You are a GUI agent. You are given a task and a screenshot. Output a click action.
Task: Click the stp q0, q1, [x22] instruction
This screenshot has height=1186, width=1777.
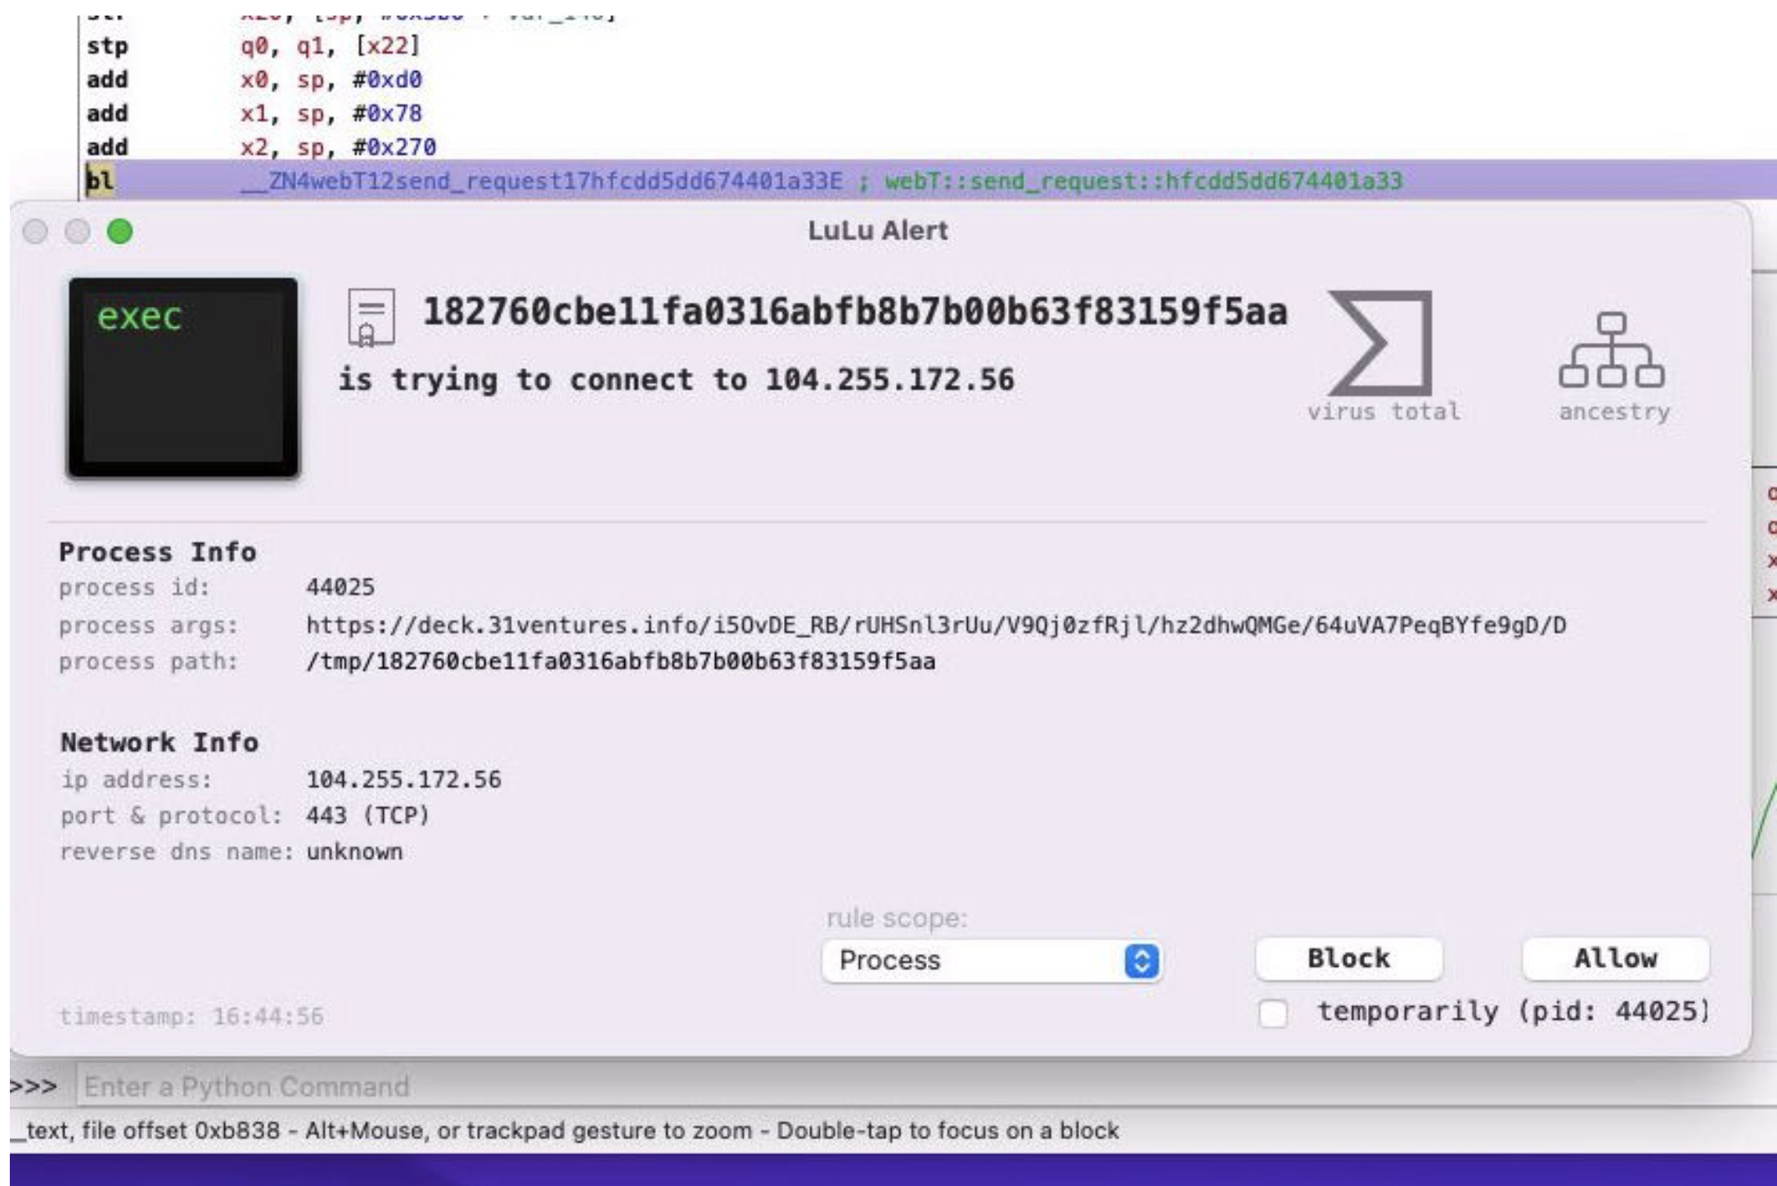tap(254, 46)
